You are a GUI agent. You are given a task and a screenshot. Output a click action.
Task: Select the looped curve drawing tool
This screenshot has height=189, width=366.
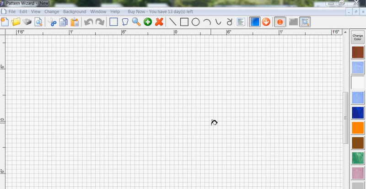pos(230,22)
